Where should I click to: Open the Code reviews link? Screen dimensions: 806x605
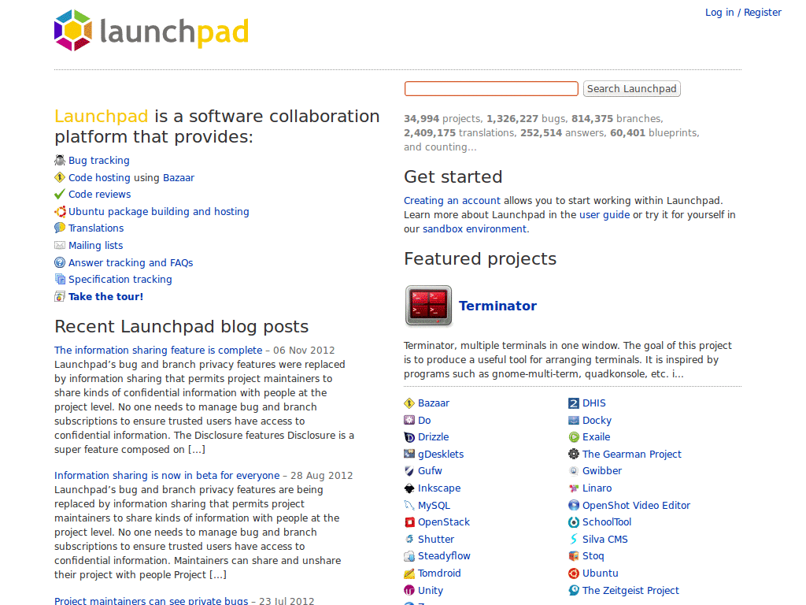pos(100,195)
